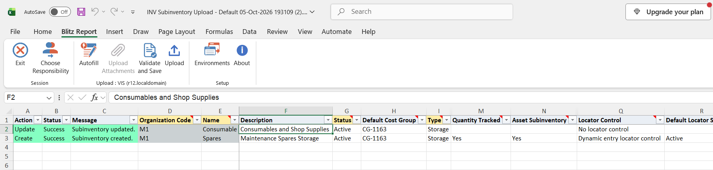Click the formula bar Cancel X

click(71, 97)
